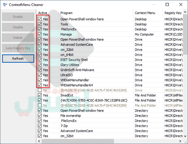Select the ESET Security Shell entry

(74, 60)
